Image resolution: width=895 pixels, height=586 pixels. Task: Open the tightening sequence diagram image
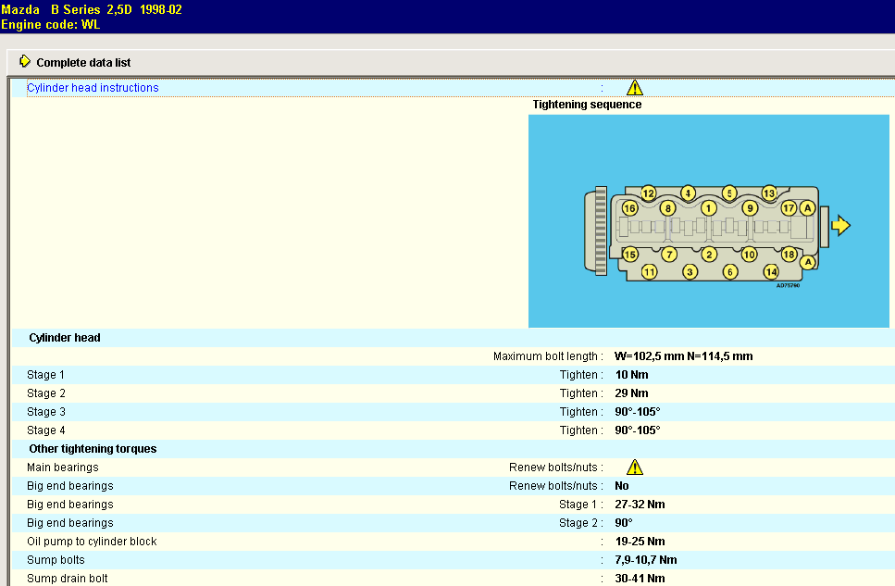coord(708,221)
